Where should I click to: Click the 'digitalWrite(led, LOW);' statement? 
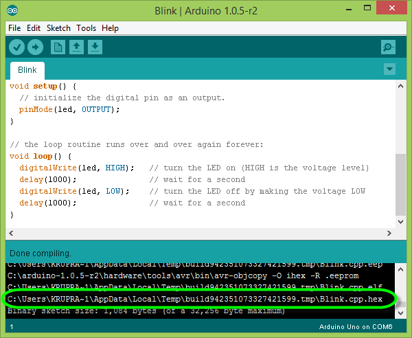pos(74,191)
